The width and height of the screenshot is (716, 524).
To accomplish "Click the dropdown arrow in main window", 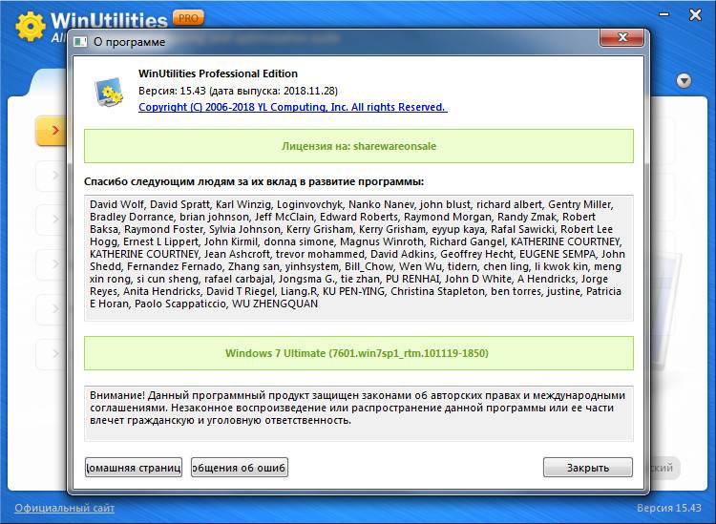I will pyautogui.click(x=684, y=81).
